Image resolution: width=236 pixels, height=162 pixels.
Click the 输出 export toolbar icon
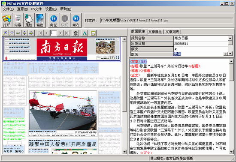pos(40,20)
